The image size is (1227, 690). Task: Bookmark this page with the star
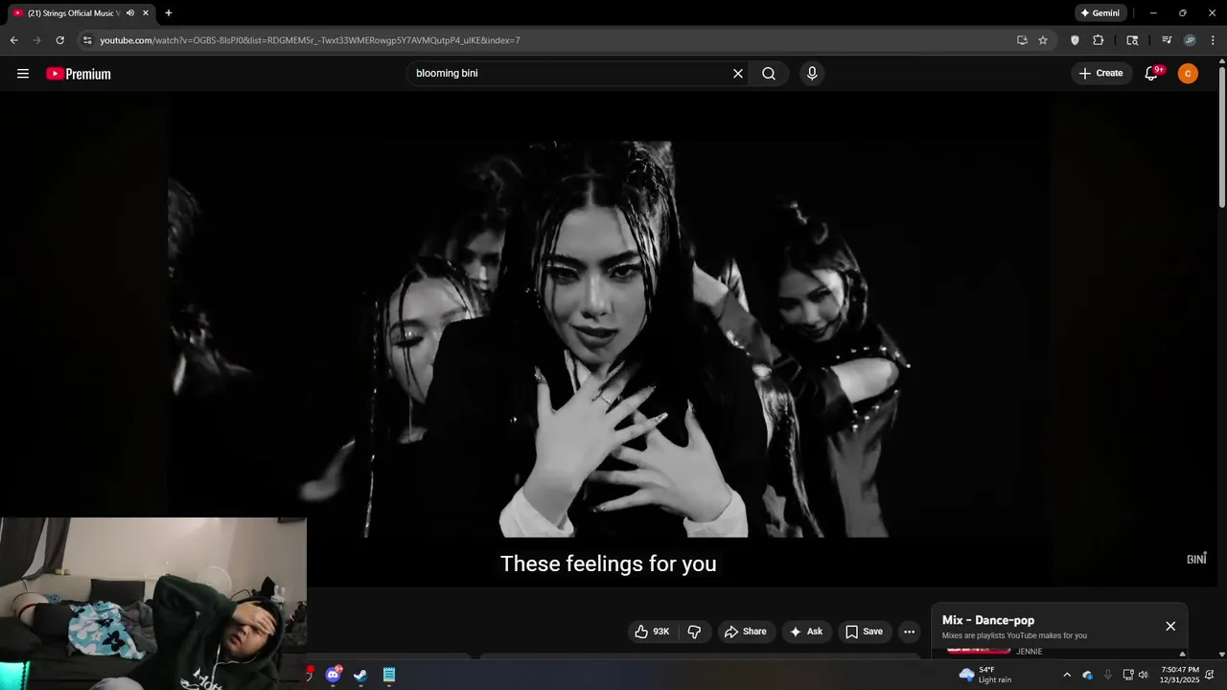coord(1043,40)
